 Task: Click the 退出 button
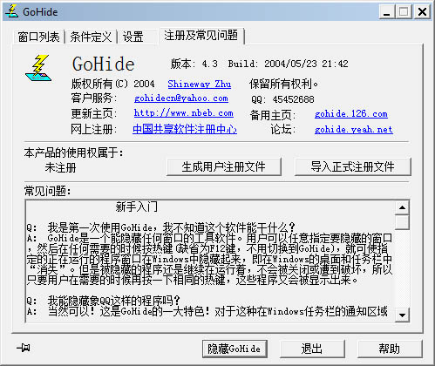point(312,349)
